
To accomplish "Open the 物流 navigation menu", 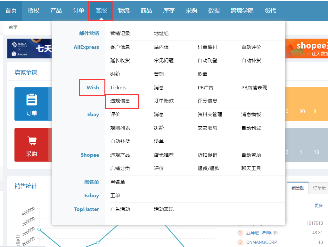I will click(x=124, y=11).
